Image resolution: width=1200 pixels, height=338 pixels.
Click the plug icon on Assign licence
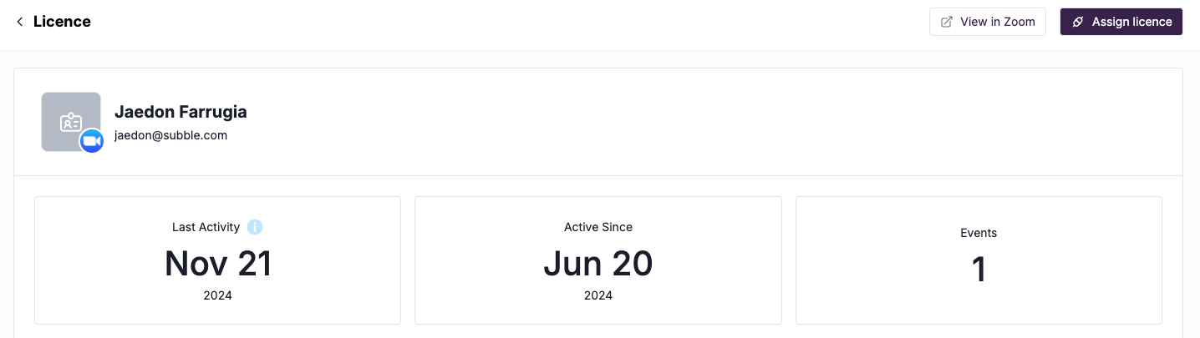tap(1078, 22)
